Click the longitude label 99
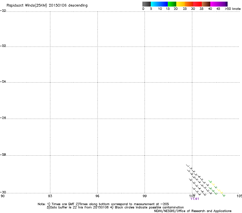Screen dimensions: 242x213 coord(145,196)
